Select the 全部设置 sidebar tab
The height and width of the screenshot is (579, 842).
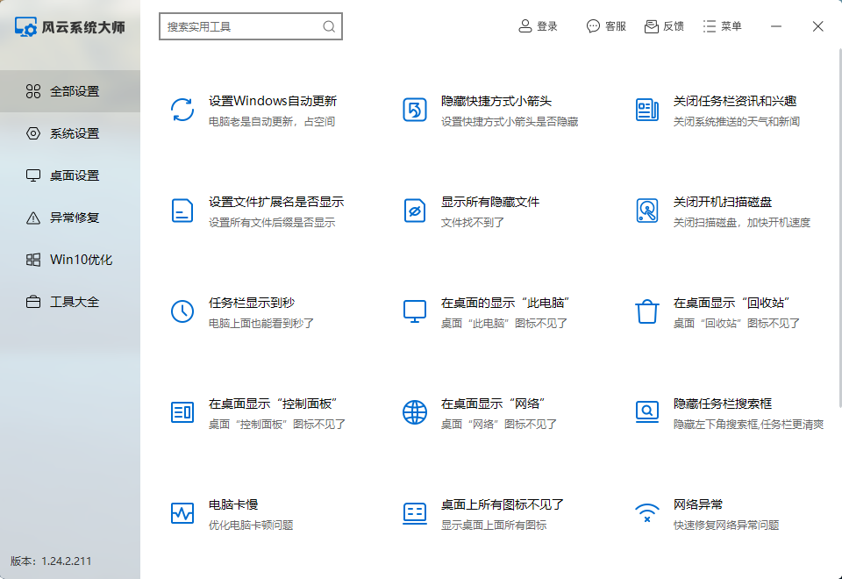pos(70,91)
